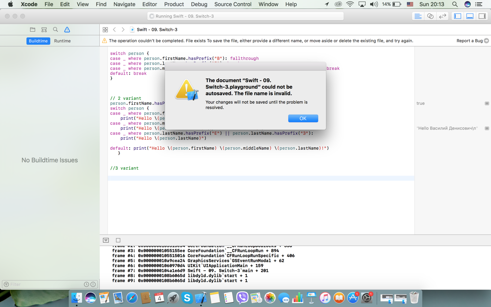Image resolution: width=491 pixels, height=307 pixels.
Task: Open the related items grid menu
Action: [x=105, y=29]
